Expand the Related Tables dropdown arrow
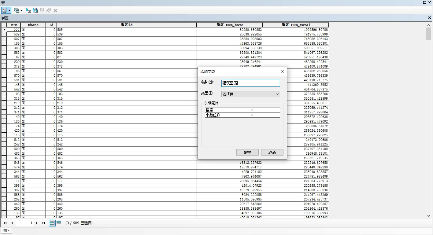 click(21, 10)
